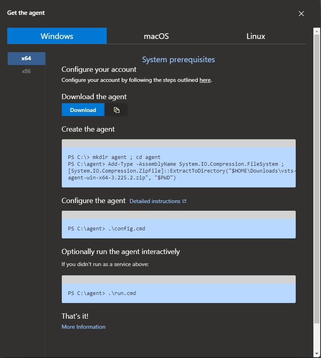Screen dimensions: 321x358
Task: Click the blue Download button
Action: tap(83, 110)
